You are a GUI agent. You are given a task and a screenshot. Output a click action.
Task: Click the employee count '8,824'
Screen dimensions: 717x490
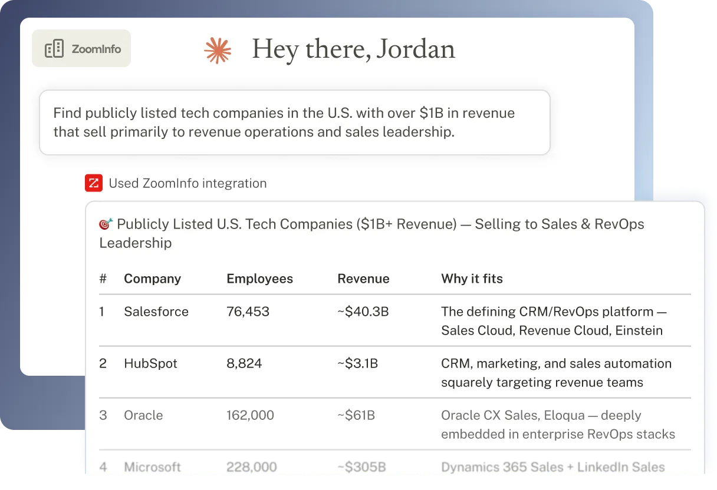click(244, 363)
